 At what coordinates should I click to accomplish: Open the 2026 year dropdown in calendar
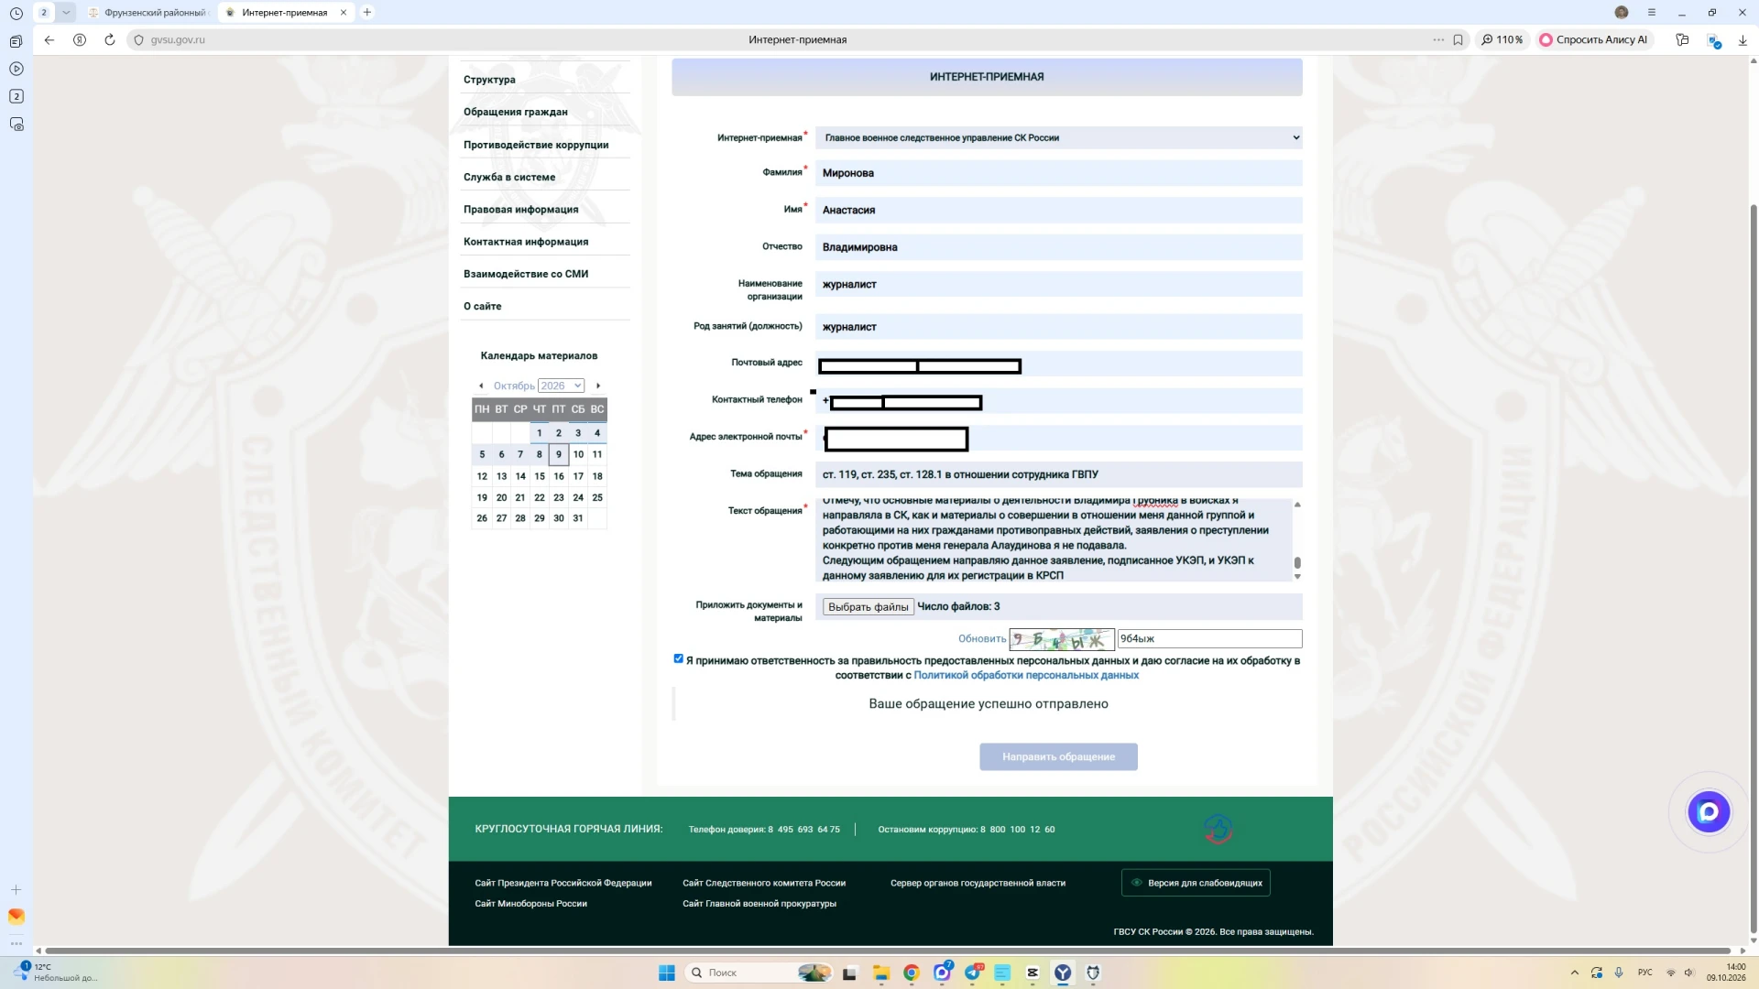click(561, 386)
